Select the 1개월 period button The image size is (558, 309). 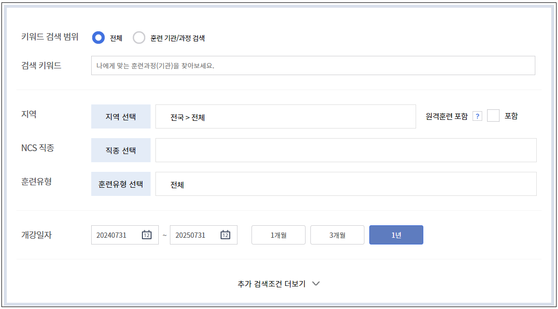click(x=278, y=235)
